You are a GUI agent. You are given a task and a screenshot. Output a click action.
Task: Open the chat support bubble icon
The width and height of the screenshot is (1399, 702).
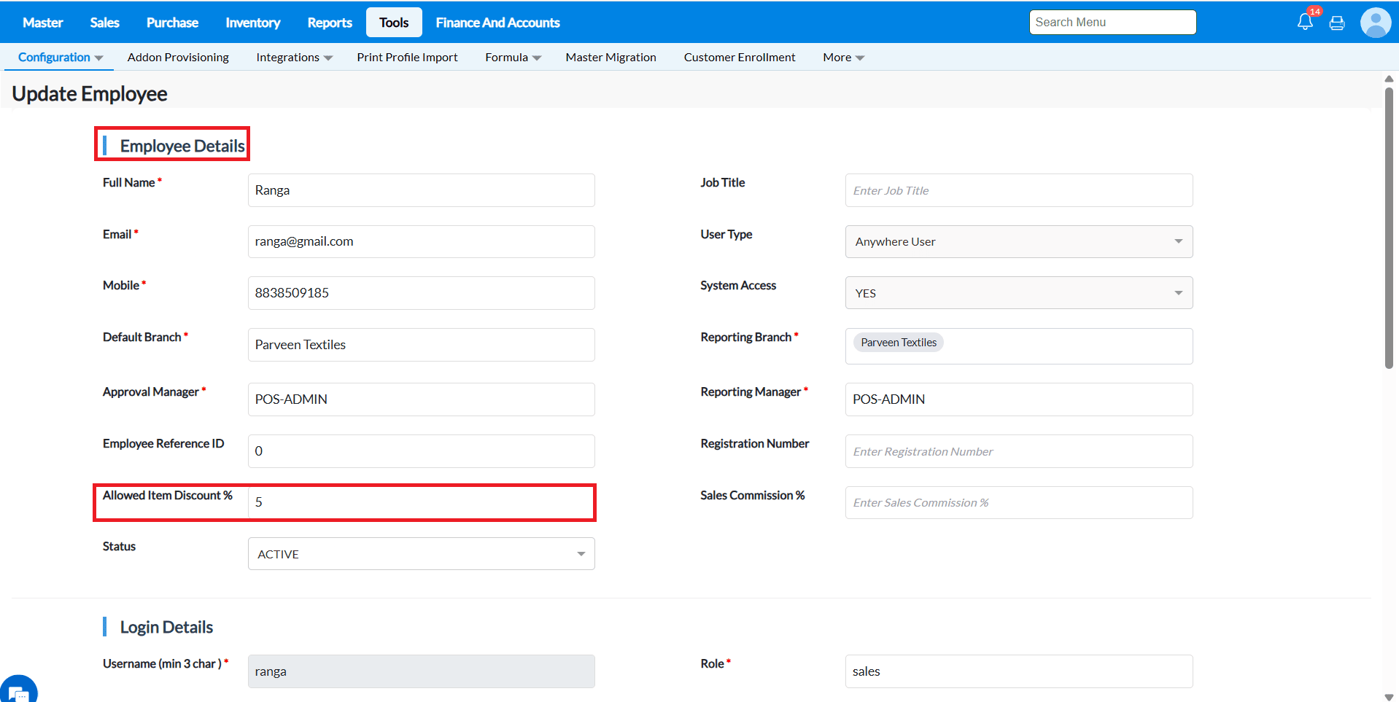click(x=18, y=691)
